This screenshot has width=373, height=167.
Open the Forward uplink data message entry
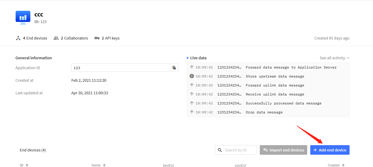coord(268,85)
